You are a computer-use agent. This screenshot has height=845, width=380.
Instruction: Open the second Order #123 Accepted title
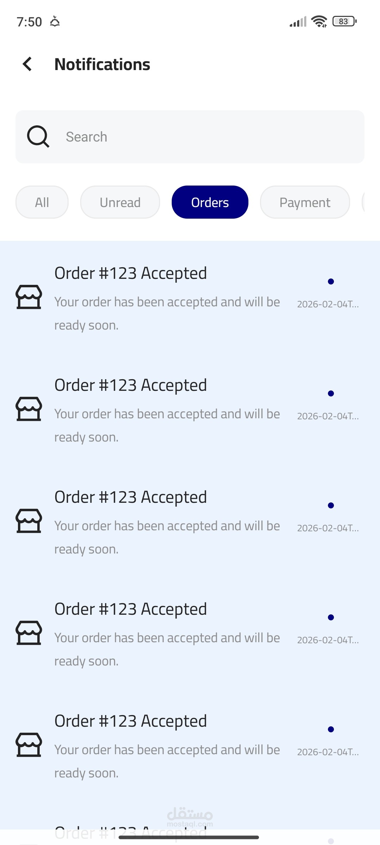coord(131,385)
